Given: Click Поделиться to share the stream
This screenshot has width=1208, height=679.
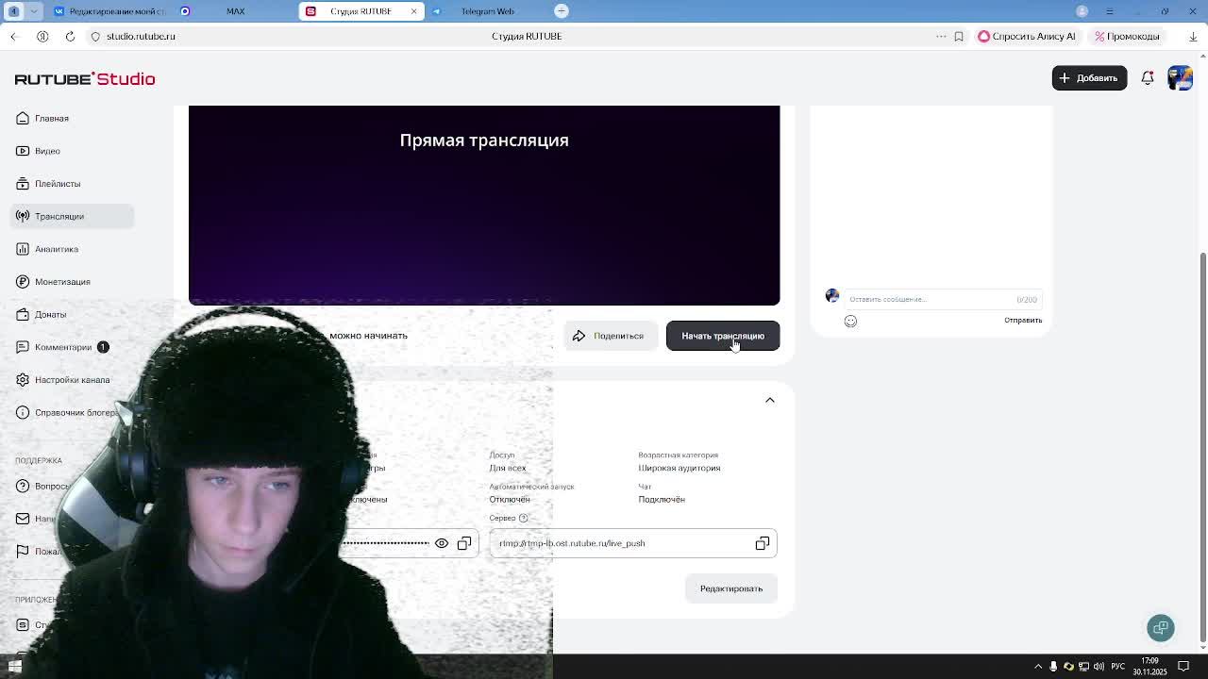Looking at the screenshot, I should click(x=610, y=336).
